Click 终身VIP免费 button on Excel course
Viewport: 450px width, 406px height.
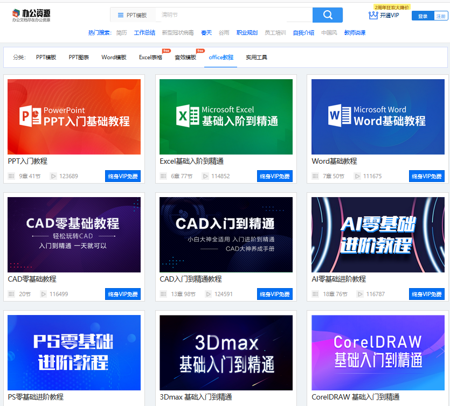275,176
